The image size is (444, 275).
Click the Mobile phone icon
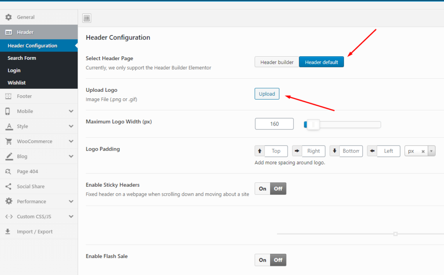[x=8, y=111]
